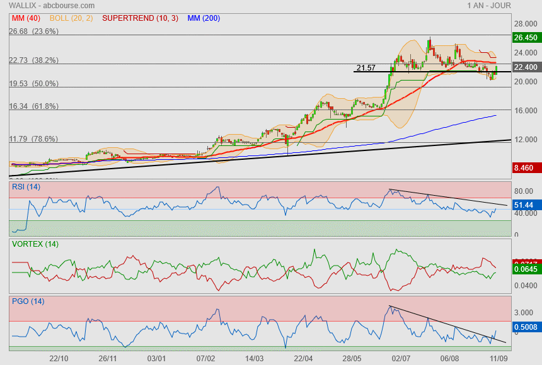Viewport: 542px width, 365px height.
Task: Click the 19.53 (50.0%) Fibonacci label
Action: point(33,83)
